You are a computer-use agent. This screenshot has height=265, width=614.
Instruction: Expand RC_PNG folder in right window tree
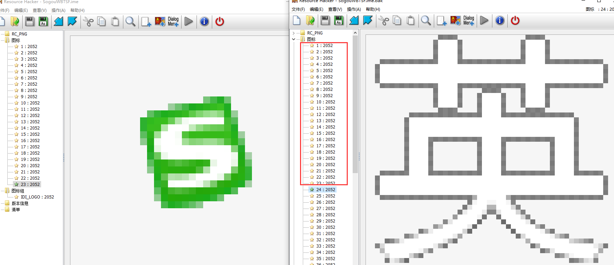pyautogui.click(x=294, y=33)
